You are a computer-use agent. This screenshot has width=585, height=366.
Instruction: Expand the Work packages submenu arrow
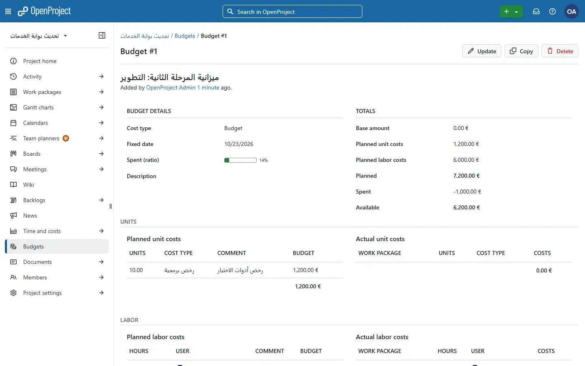click(101, 92)
